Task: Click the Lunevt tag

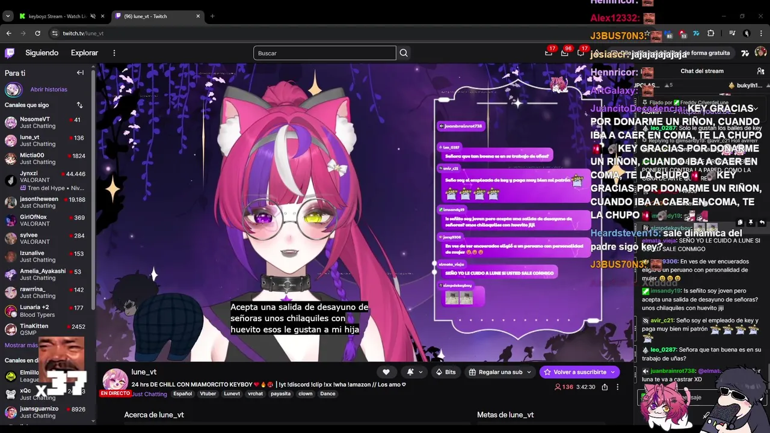Action: (x=232, y=394)
